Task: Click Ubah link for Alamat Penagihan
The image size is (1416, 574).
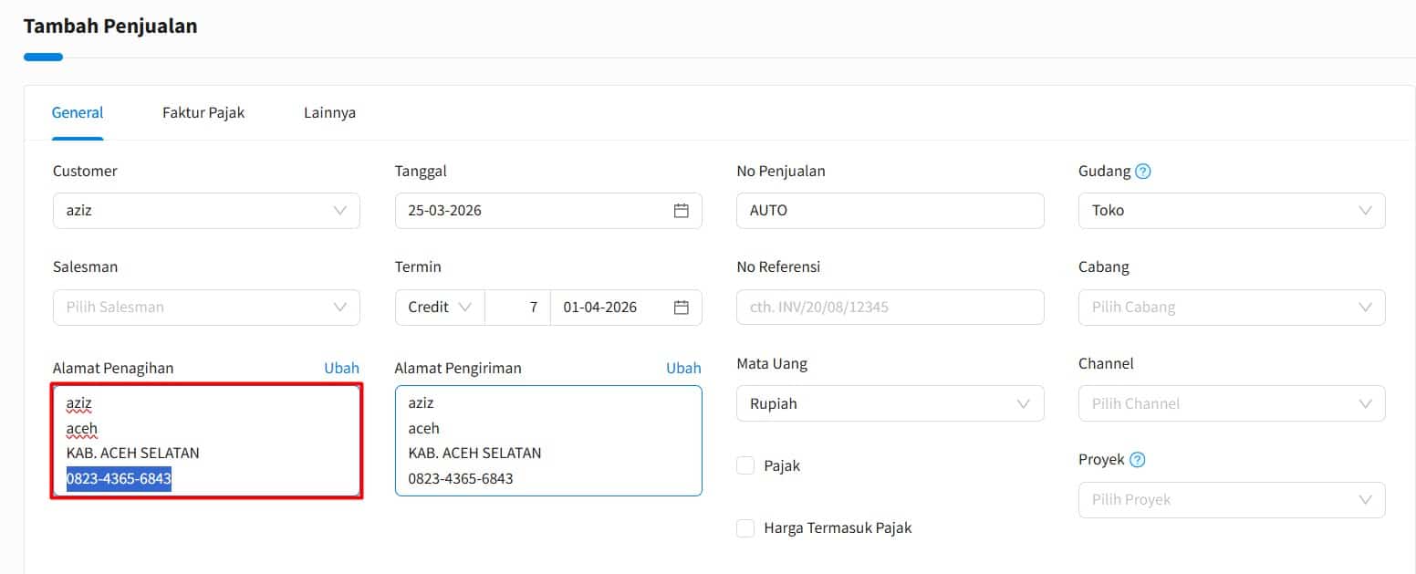Action: coord(341,369)
